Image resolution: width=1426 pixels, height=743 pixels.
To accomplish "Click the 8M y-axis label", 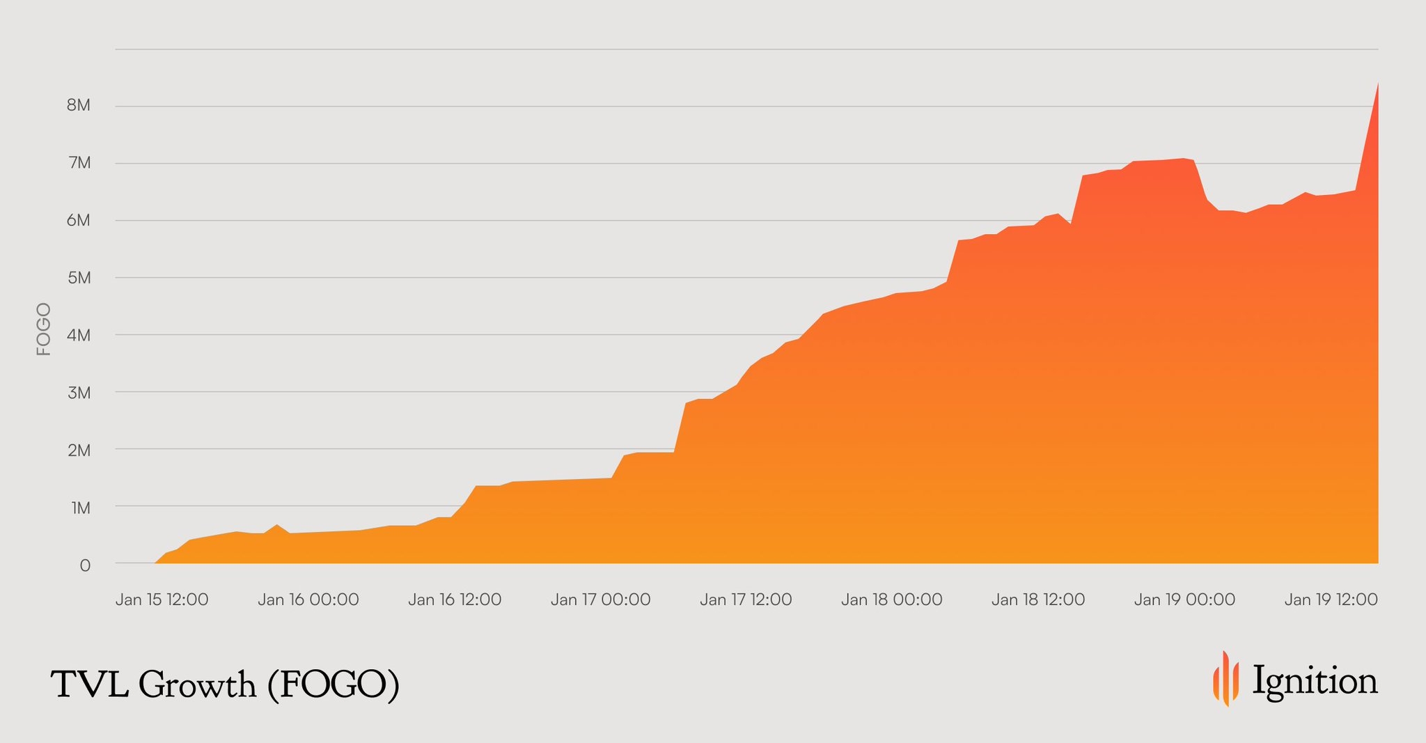I will [x=79, y=106].
